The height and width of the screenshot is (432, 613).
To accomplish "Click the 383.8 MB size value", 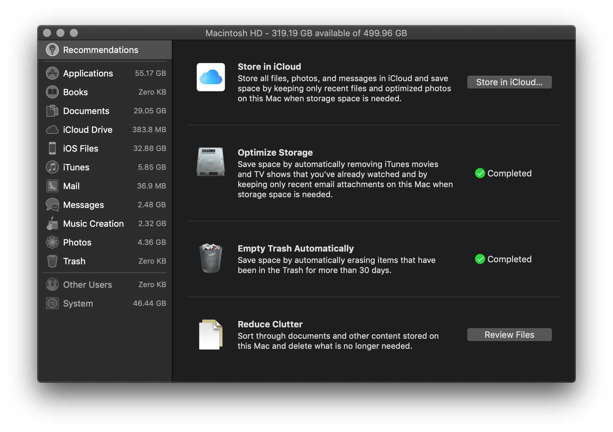I will pyautogui.click(x=149, y=129).
